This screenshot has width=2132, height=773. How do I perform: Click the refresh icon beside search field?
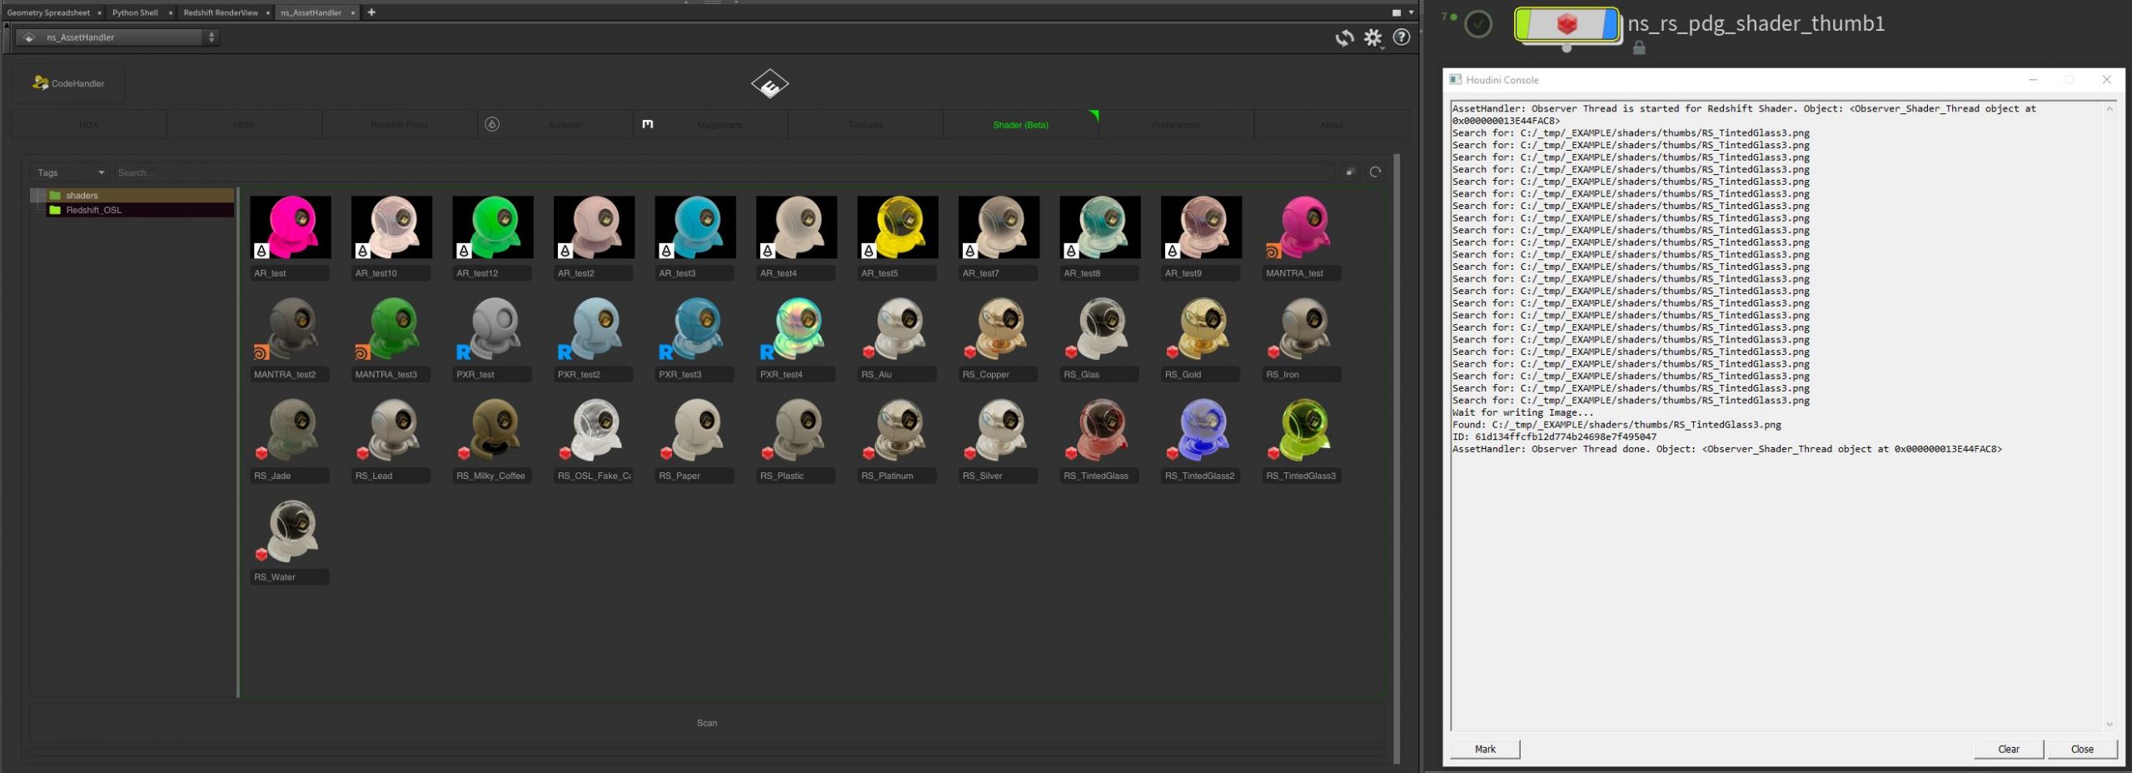[1375, 172]
